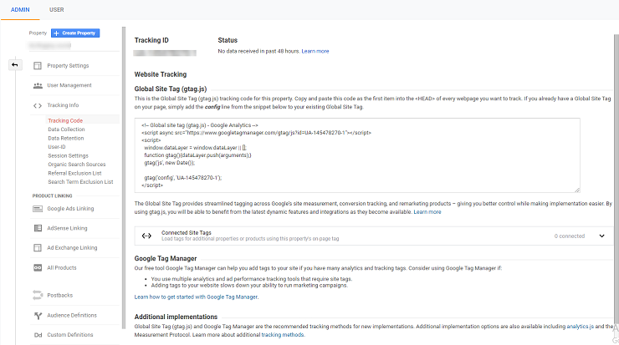Open Data Retention settings
619x345 pixels.
click(66, 138)
